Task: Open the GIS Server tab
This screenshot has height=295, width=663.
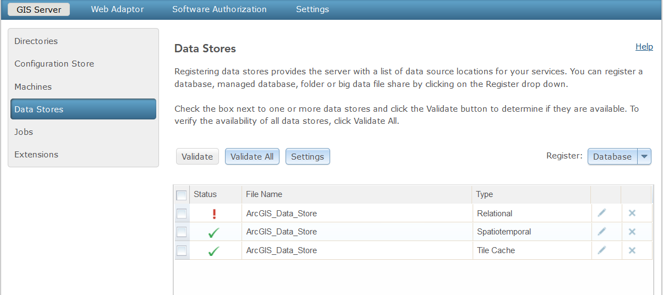Action: 39,9
